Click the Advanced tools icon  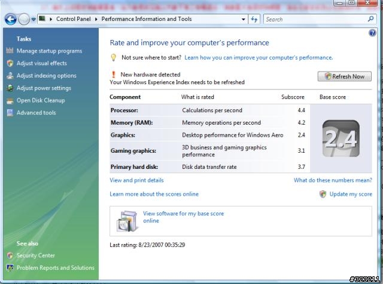click(10, 113)
